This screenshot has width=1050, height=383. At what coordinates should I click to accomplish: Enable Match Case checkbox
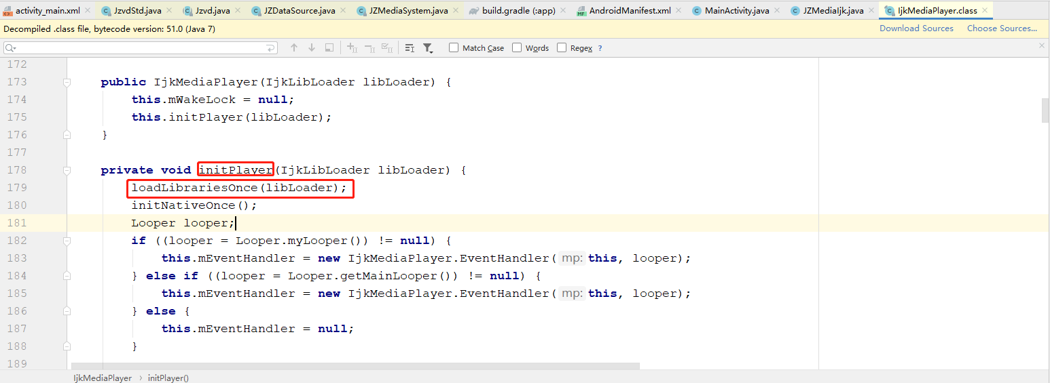(x=454, y=47)
